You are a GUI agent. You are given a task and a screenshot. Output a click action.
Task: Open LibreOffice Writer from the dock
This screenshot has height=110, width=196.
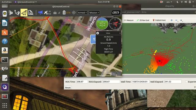[5, 23]
